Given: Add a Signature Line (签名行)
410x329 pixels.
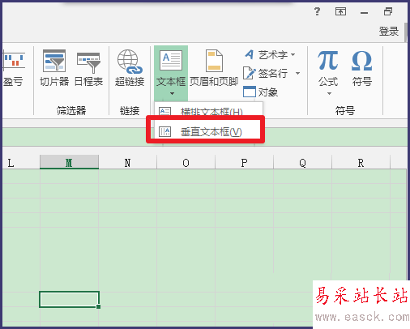Looking at the screenshot, I should 265,73.
